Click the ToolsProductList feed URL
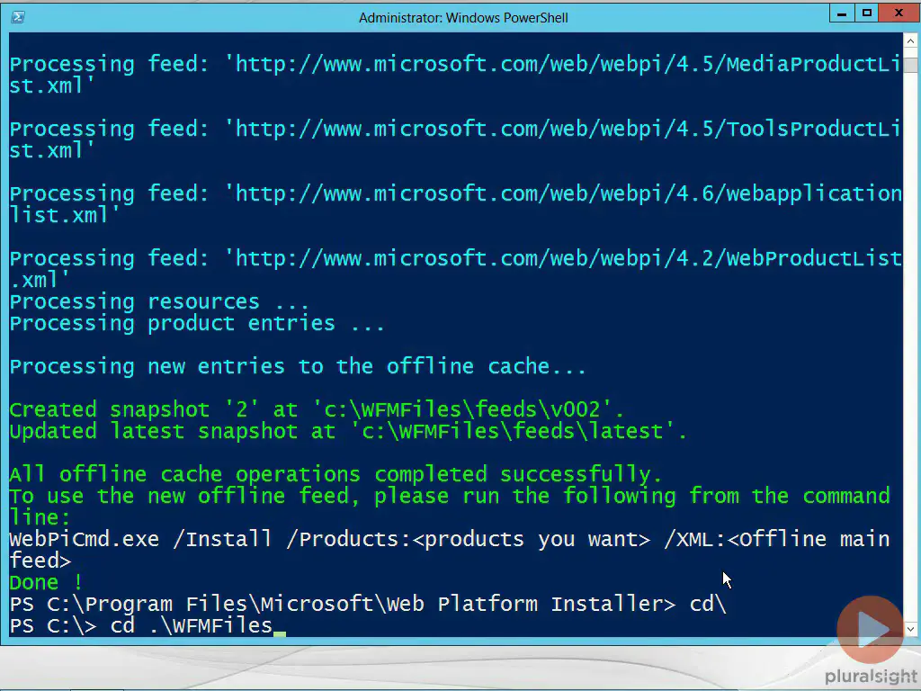The width and height of the screenshot is (921, 691). click(455, 139)
